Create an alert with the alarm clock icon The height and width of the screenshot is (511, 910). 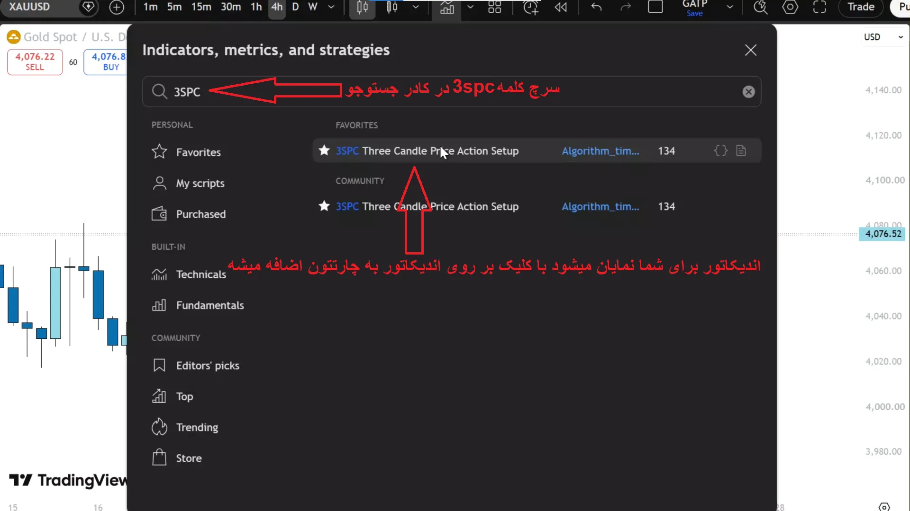[530, 7]
